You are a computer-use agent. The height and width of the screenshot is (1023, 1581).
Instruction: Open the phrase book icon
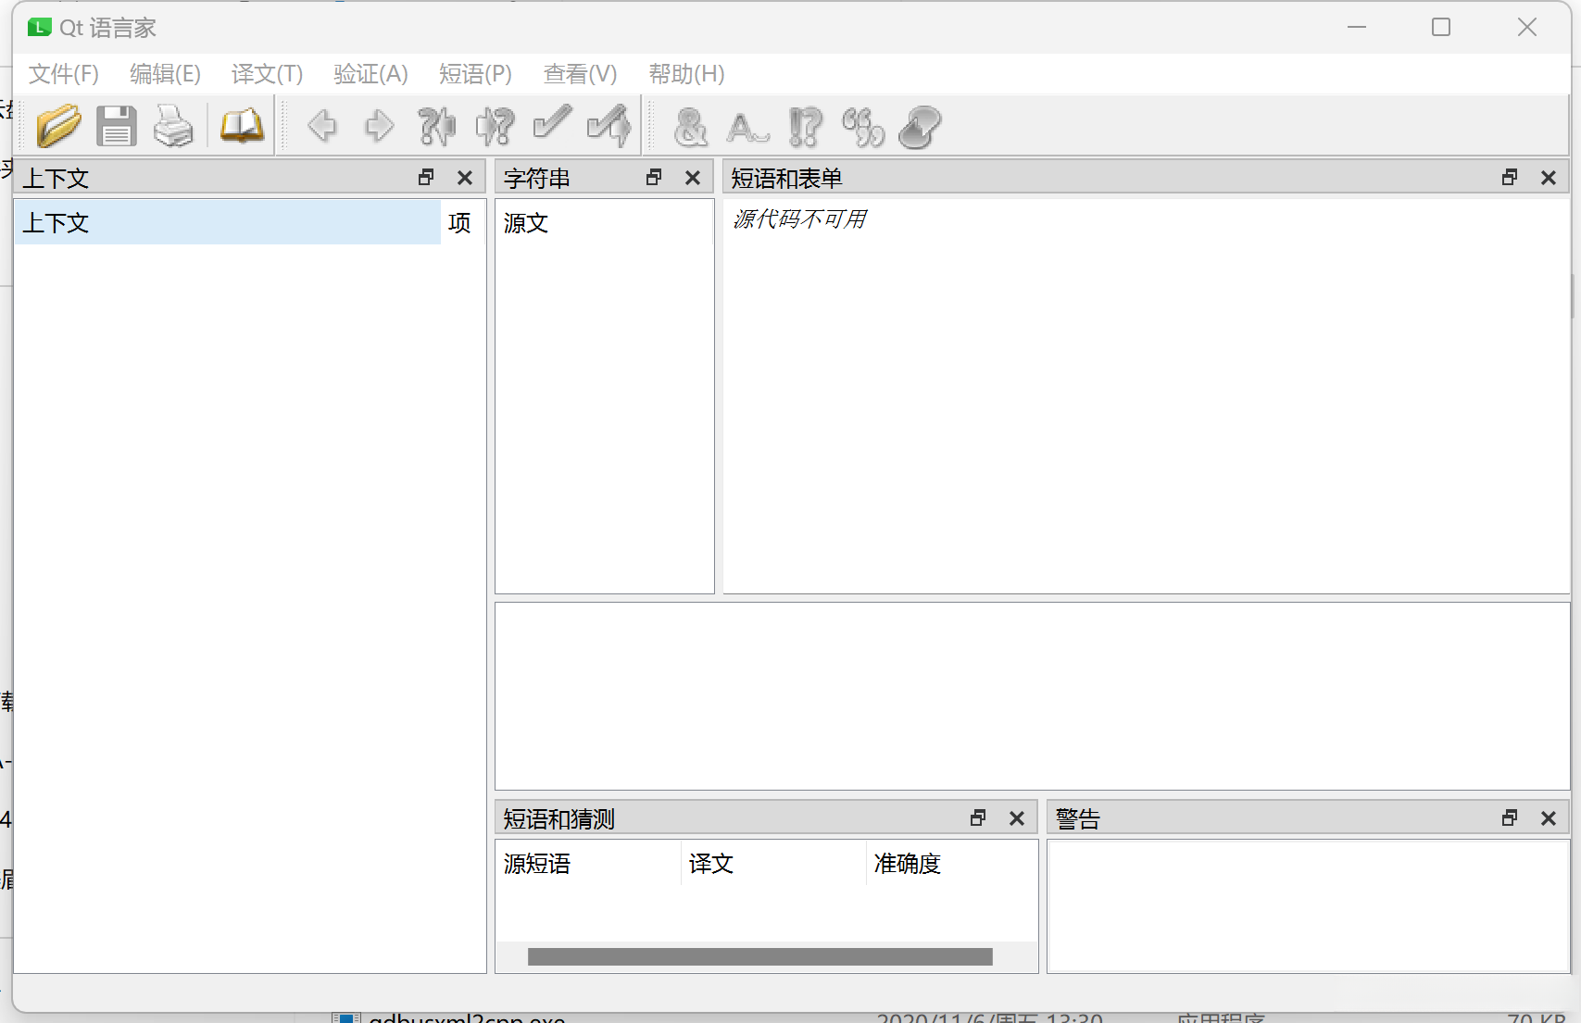[x=242, y=126]
